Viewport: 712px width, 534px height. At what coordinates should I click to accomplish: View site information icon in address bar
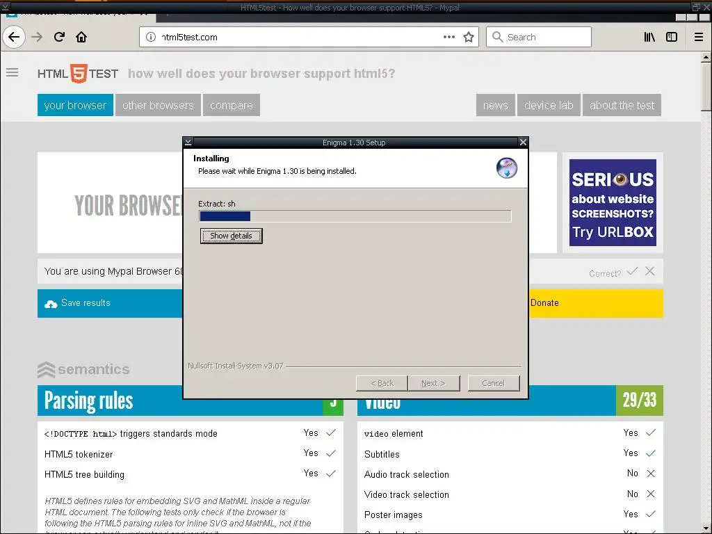pos(151,38)
